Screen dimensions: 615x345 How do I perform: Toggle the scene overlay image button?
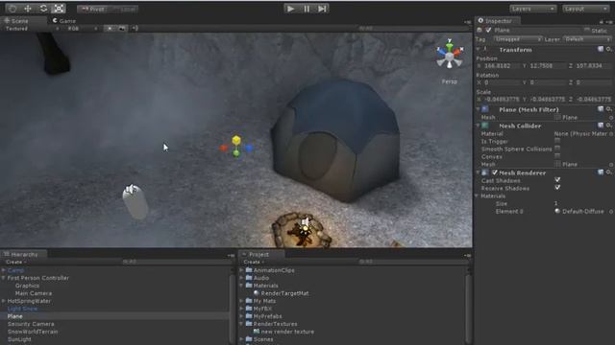[122, 29]
